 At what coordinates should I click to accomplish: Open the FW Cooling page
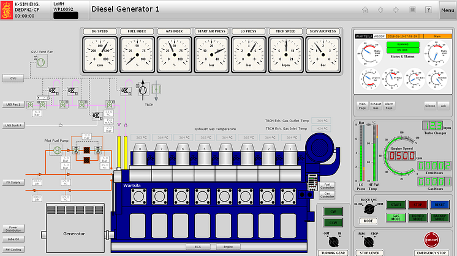click(13, 249)
